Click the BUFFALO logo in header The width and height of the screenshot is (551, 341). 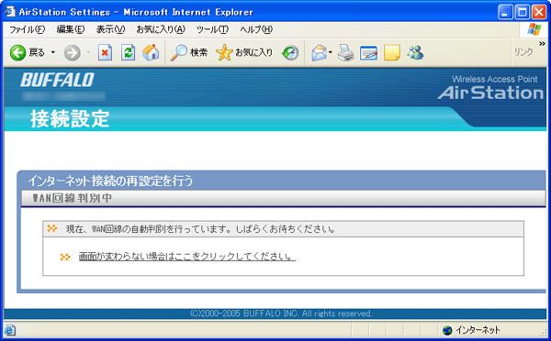tap(57, 80)
